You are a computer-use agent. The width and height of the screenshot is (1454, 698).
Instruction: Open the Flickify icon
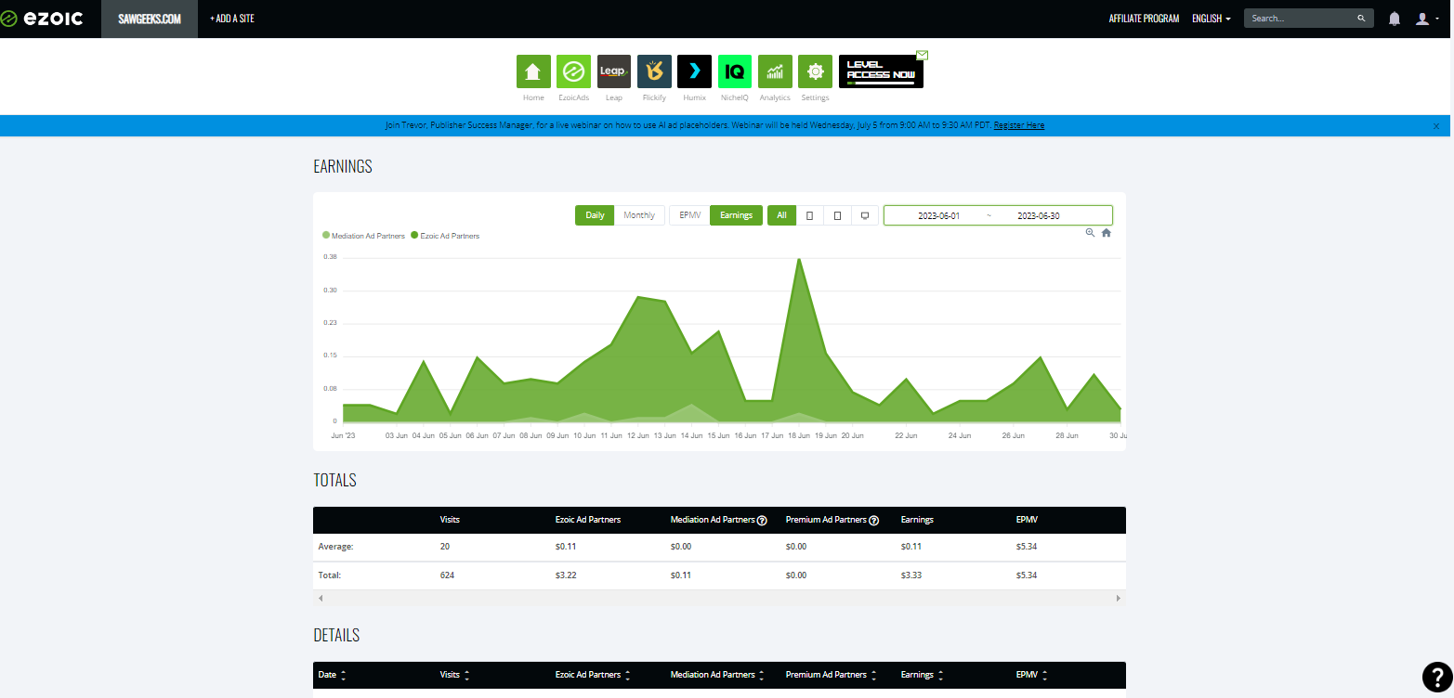pos(654,71)
